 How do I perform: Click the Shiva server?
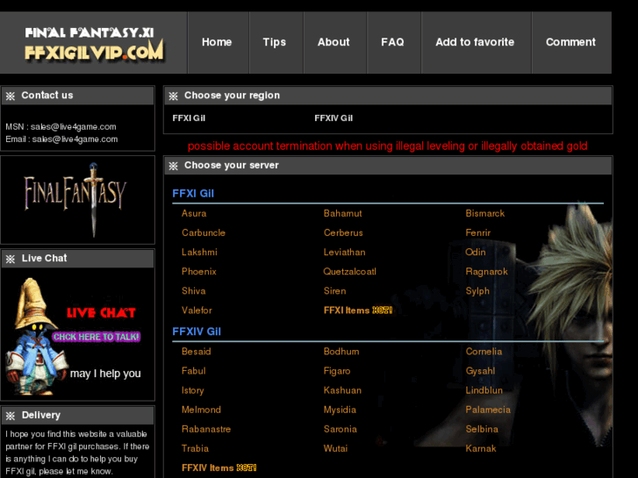(194, 291)
